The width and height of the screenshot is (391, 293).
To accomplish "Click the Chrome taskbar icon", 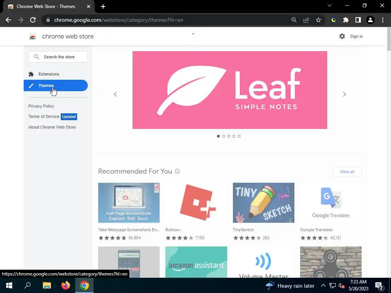I will [84, 285].
